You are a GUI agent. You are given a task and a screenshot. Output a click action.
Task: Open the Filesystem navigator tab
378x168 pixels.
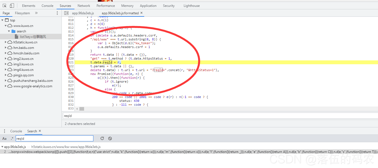[x=22, y=13]
